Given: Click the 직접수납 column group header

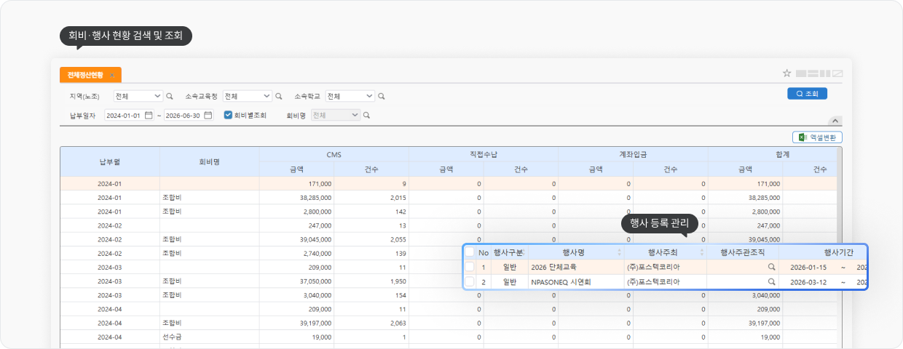Looking at the screenshot, I should tap(484, 155).
